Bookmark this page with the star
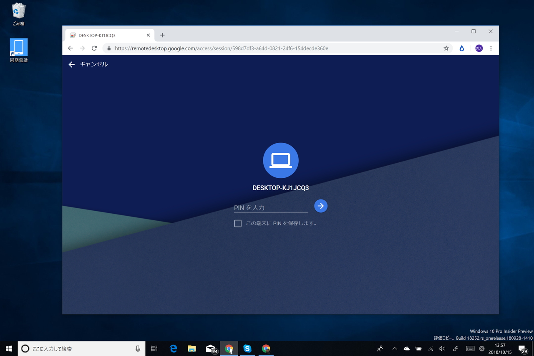Image resolution: width=534 pixels, height=356 pixels. click(446, 48)
